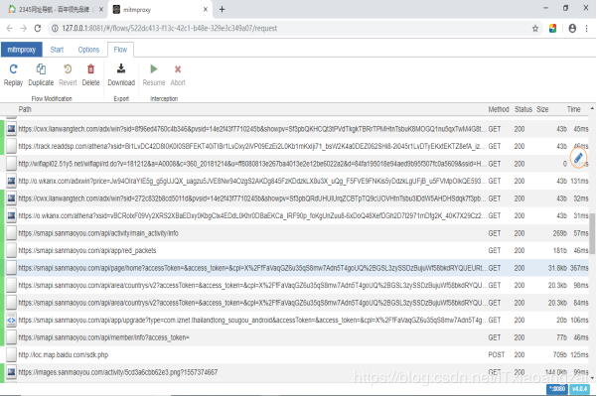Open the mitmproxy main menu tab
This screenshot has height=396, width=597.
tap(22, 50)
